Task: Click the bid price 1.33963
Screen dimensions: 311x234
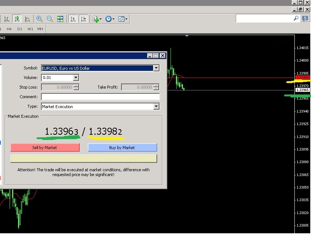Action: tap(62, 131)
